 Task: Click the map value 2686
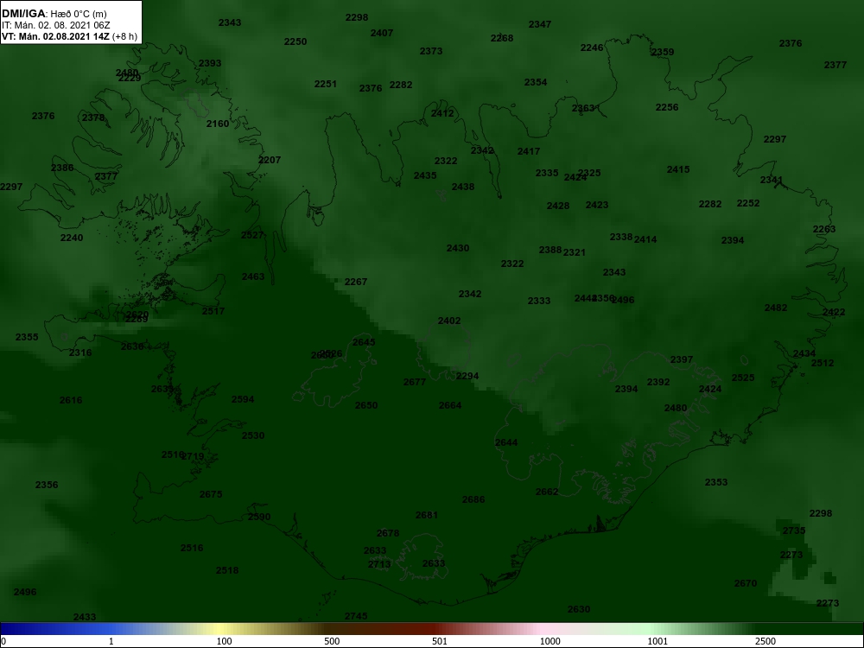(x=473, y=499)
